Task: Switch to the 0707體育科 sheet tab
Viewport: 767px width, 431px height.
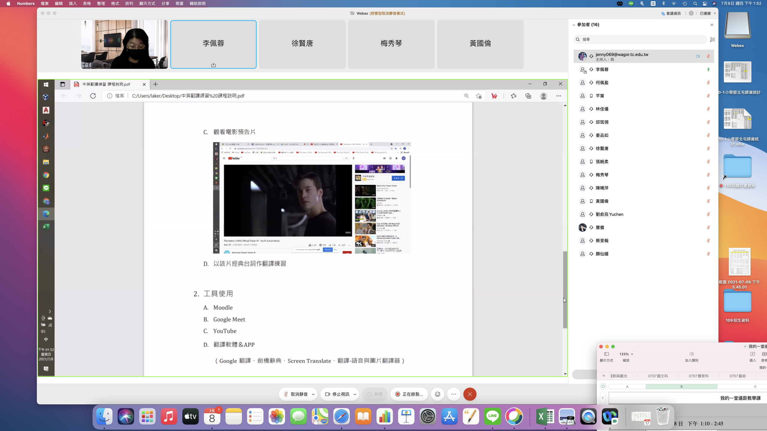Action: [x=698, y=376]
